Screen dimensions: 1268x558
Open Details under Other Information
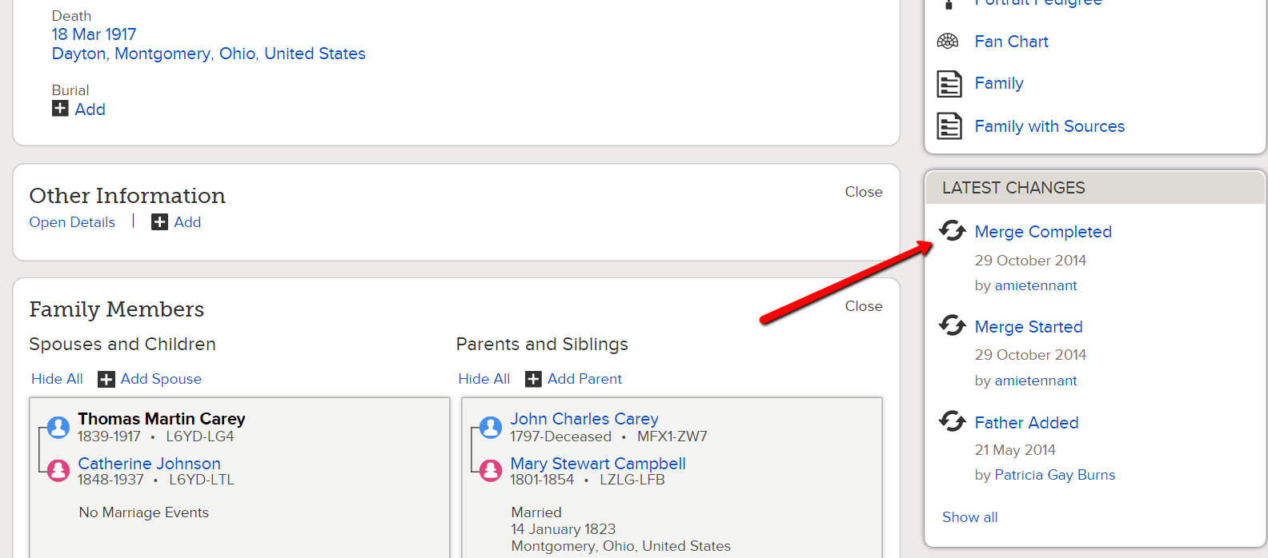coord(72,222)
